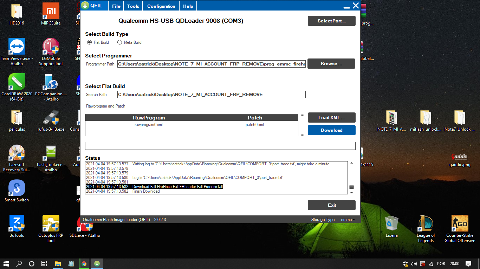The width and height of the screenshot is (480, 269).
Task: Open the peliculas folder icon
Action: tap(17, 121)
